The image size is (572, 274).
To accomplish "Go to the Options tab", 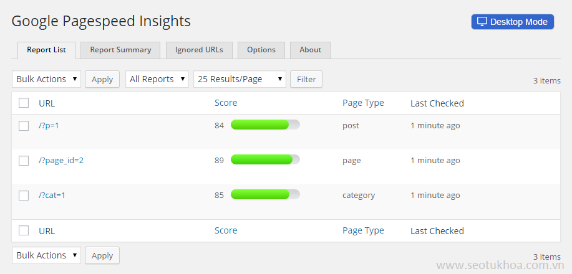I will pyautogui.click(x=261, y=50).
